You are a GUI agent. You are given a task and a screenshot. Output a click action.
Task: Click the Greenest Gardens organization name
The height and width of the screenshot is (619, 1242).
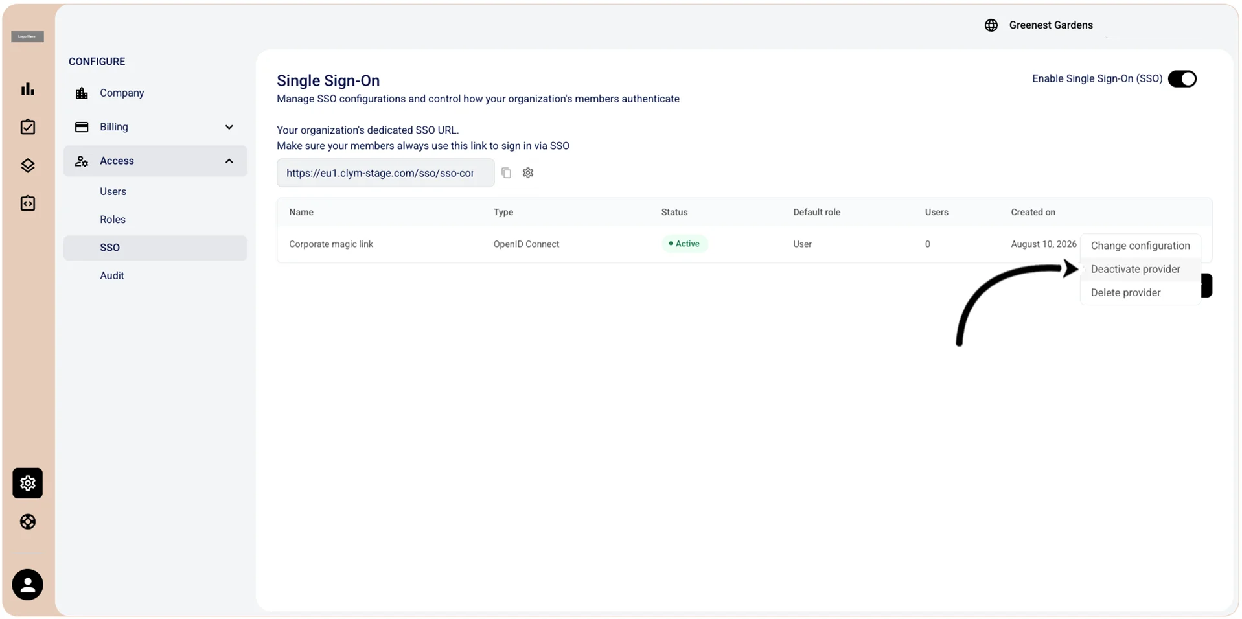tap(1050, 25)
